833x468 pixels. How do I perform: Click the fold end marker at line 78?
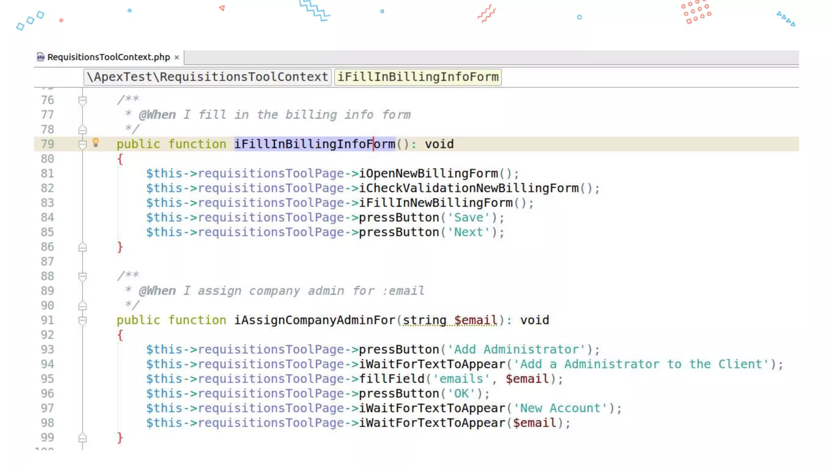click(x=83, y=130)
